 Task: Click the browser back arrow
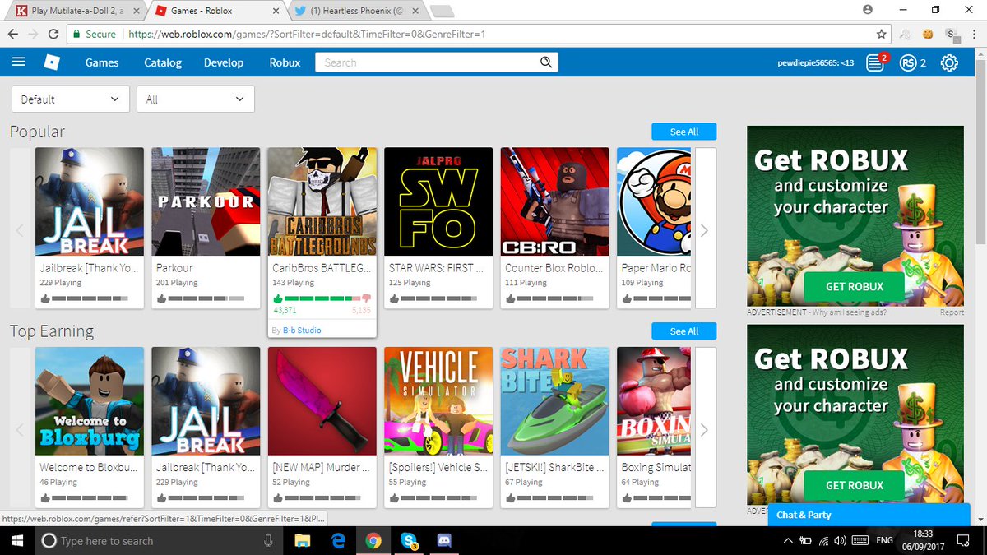point(12,35)
